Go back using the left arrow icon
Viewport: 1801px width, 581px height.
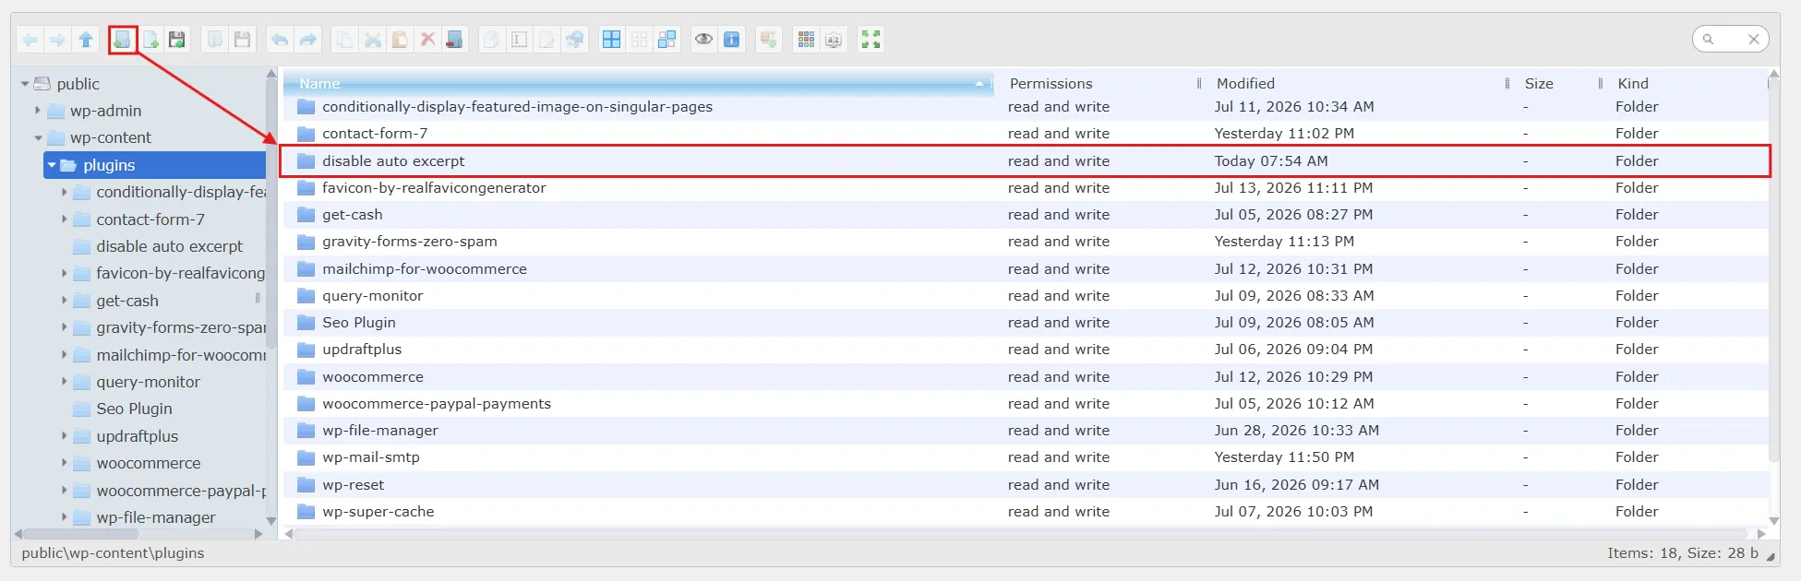point(30,40)
